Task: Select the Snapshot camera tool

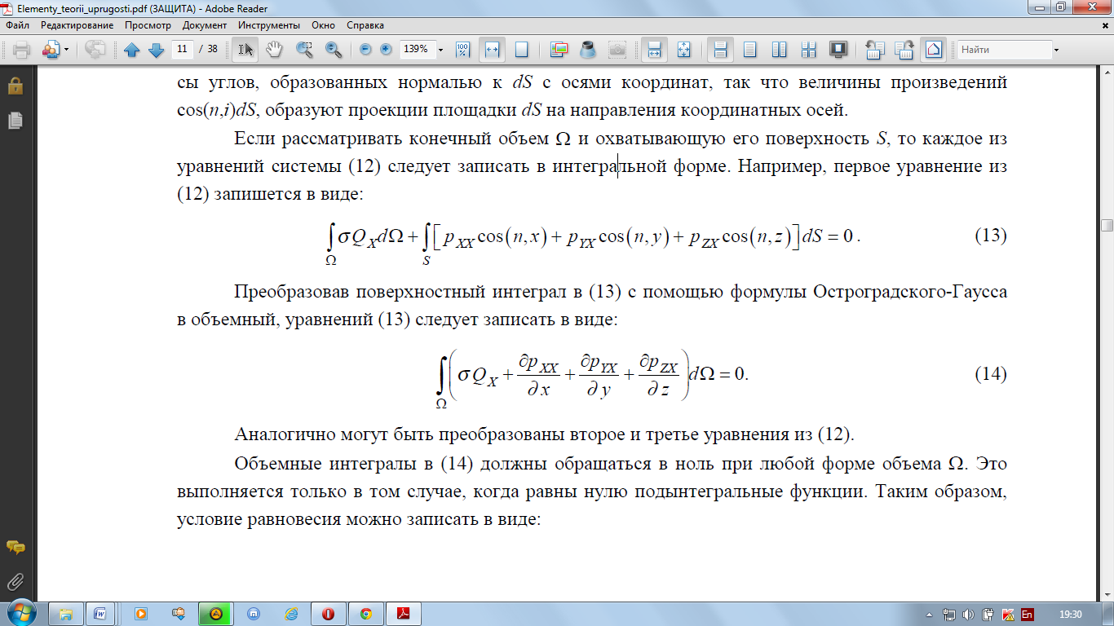Action: [x=617, y=50]
